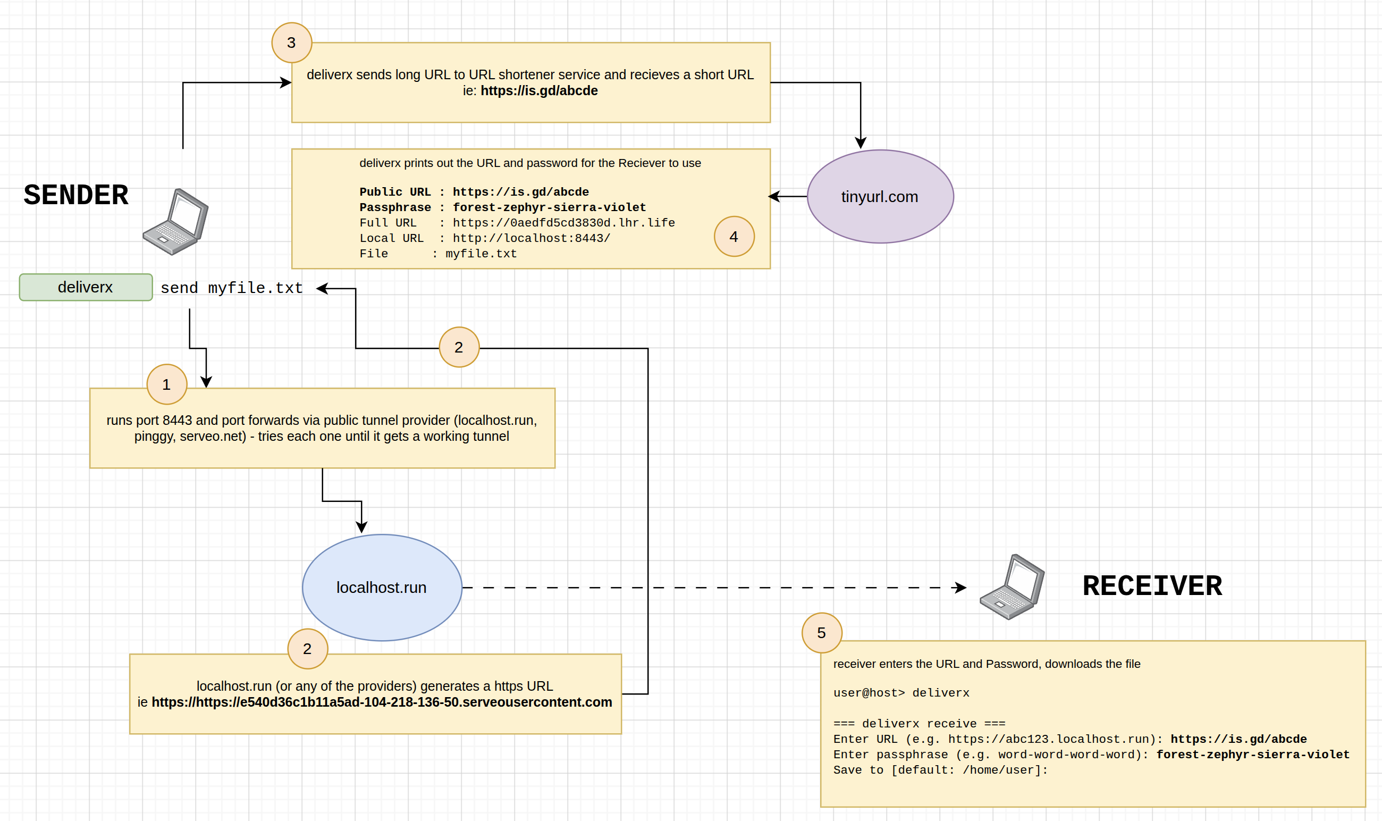
Task: Select the step 4 number circle
Action: point(735,236)
